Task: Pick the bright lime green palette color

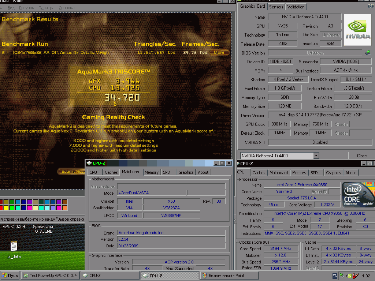Action: pos(12,208)
